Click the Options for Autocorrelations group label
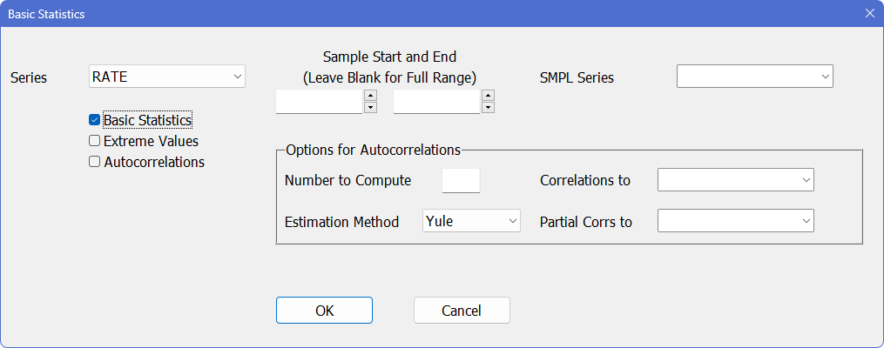The image size is (884, 348). [x=373, y=150]
